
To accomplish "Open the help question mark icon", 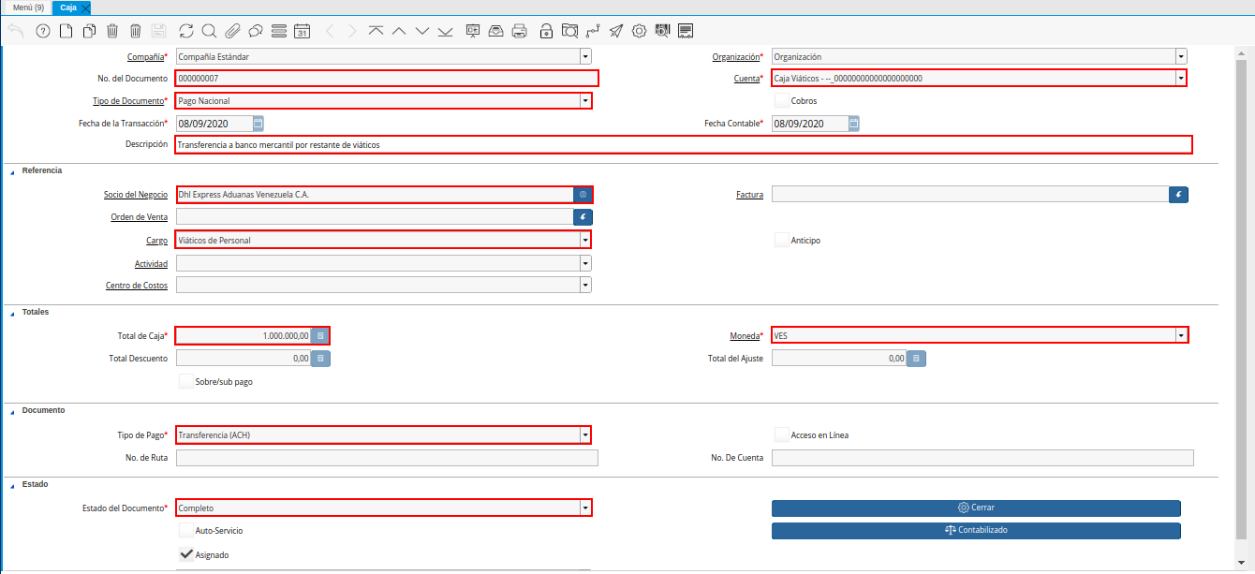I will [42, 31].
